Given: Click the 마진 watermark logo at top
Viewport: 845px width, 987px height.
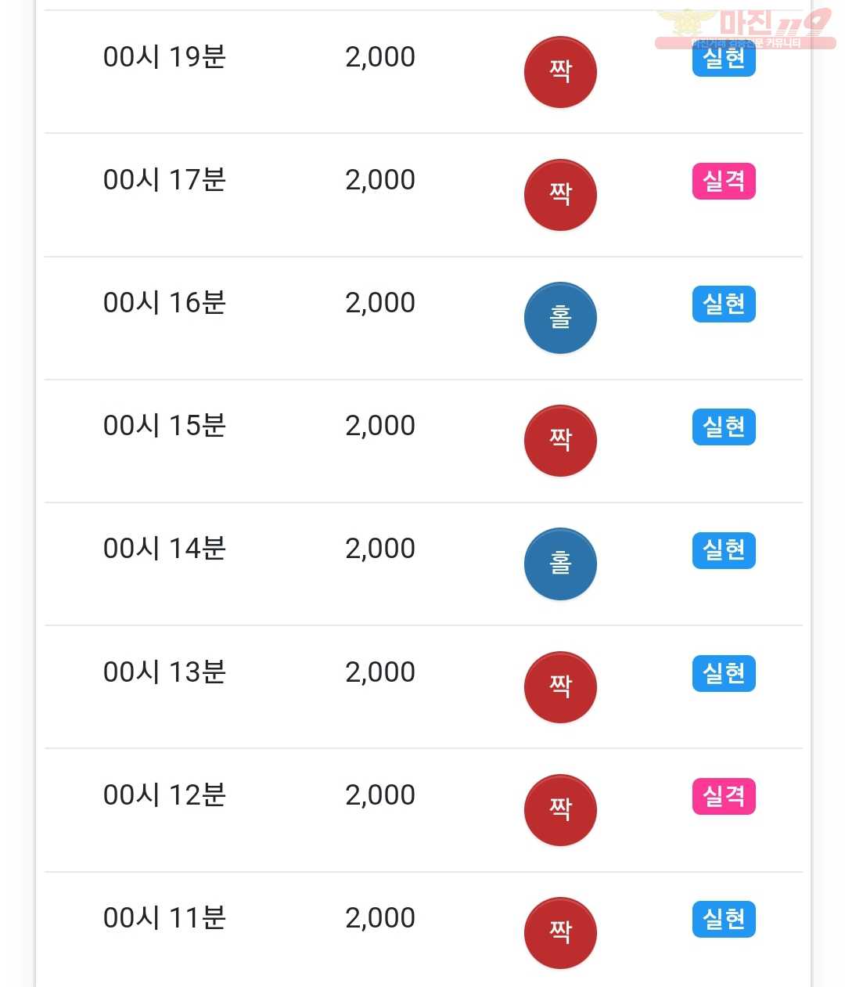Looking at the screenshot, I should [x=745, y=27].
